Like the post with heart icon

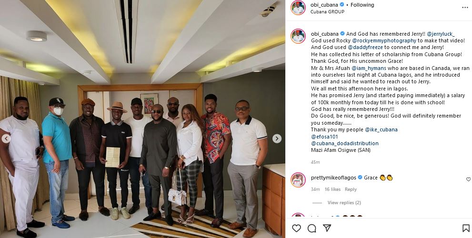point(297,228)
